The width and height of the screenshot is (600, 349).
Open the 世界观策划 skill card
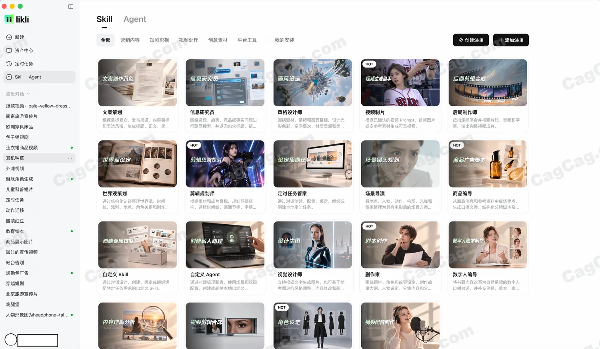(x=137, y=176)
